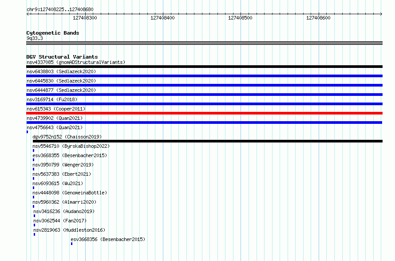Open the nsv3416236 (Audano2019) label
The image size is (395, 261).
[x=64, y=211]
